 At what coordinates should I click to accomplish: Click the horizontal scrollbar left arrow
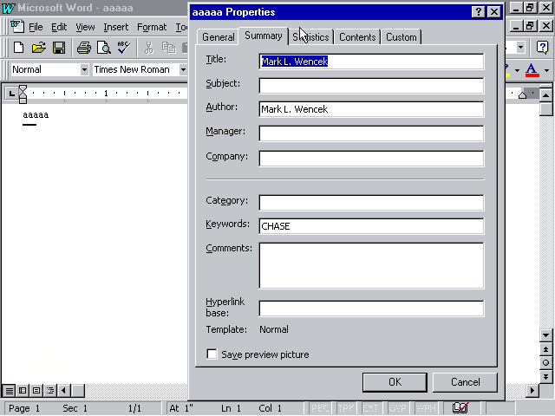point(63,391)
